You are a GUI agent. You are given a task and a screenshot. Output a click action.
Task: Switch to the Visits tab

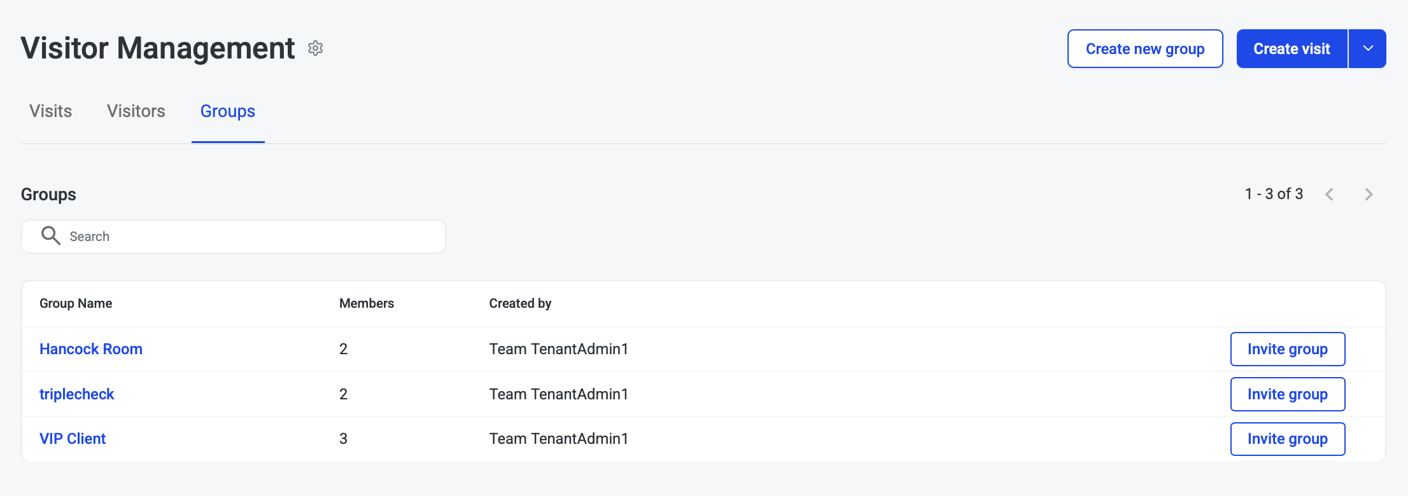coord(50,111)
